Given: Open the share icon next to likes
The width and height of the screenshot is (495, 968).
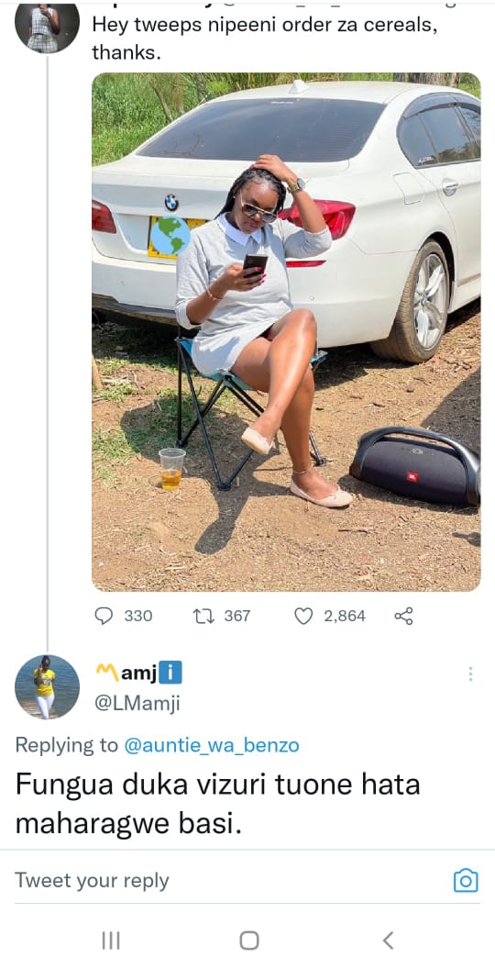Looking at the screenshot, I should click(403, 616).
